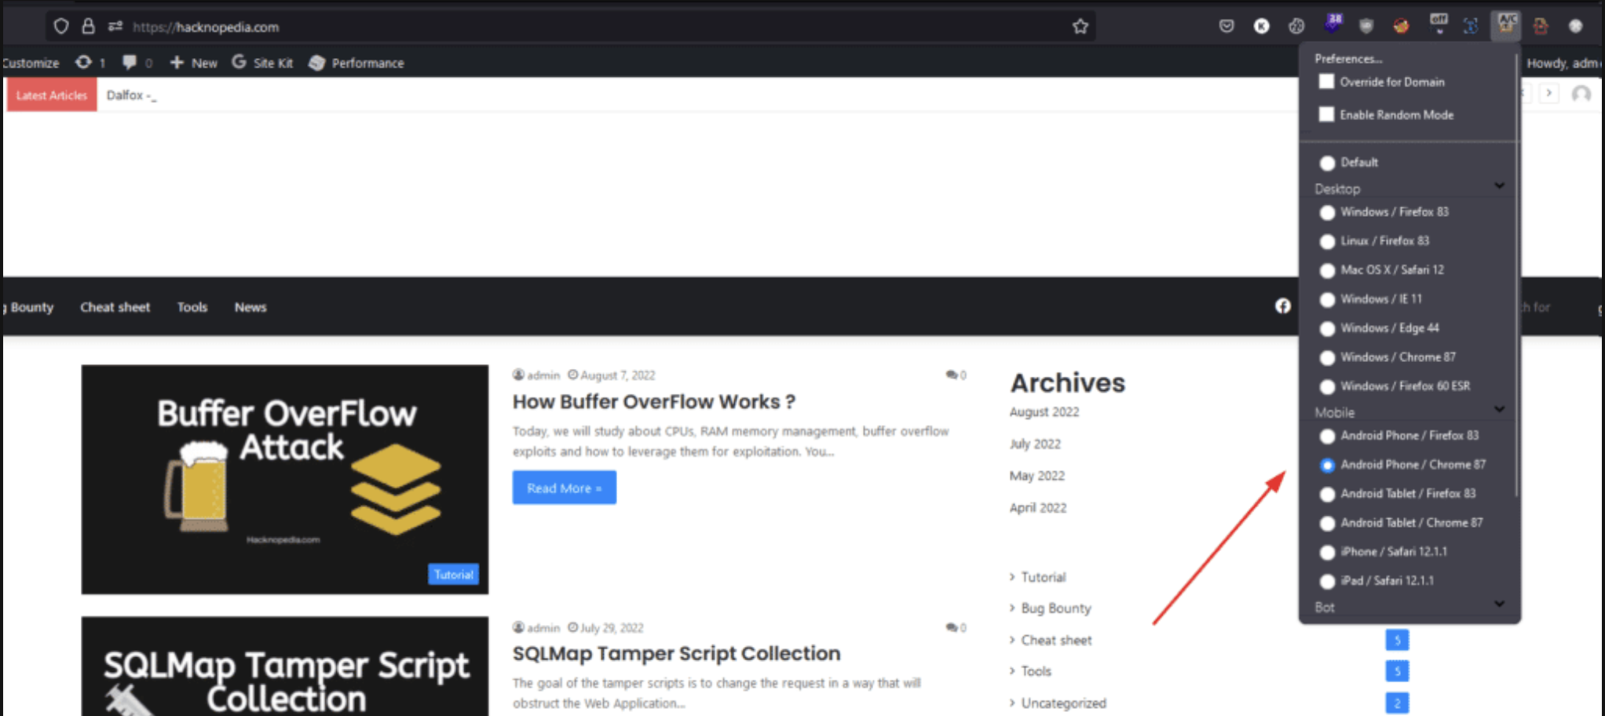Open the News nav menu item

pos(250,307)
